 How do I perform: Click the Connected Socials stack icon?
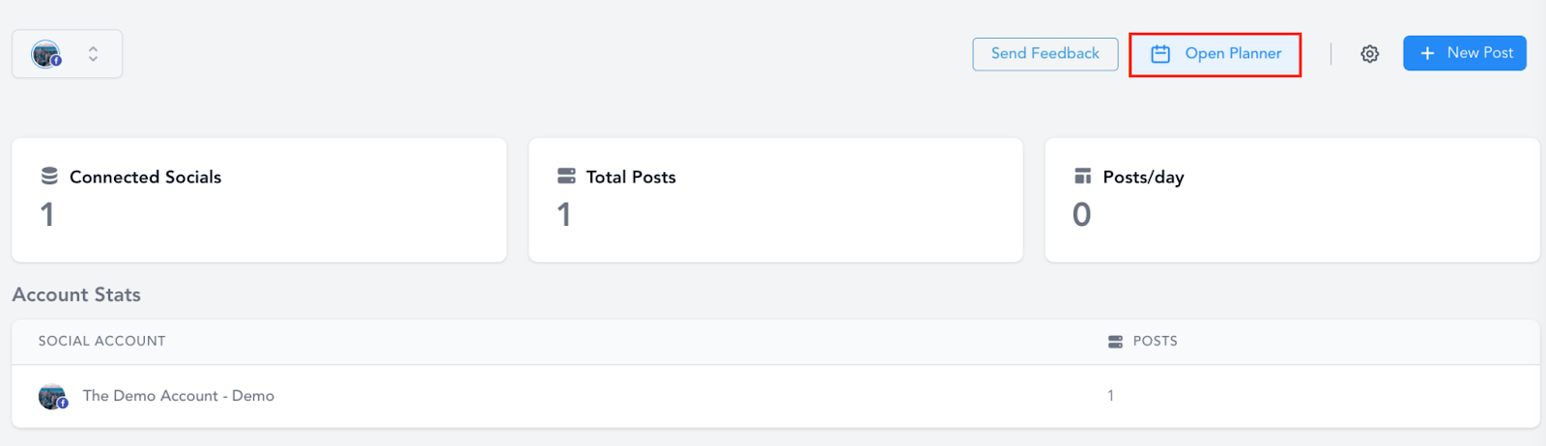[x=49, y=176]
